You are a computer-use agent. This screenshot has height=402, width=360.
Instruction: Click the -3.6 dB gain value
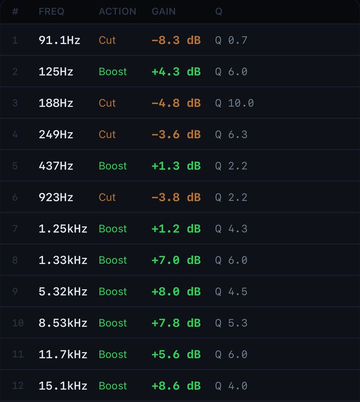click(x=176, y=135)
